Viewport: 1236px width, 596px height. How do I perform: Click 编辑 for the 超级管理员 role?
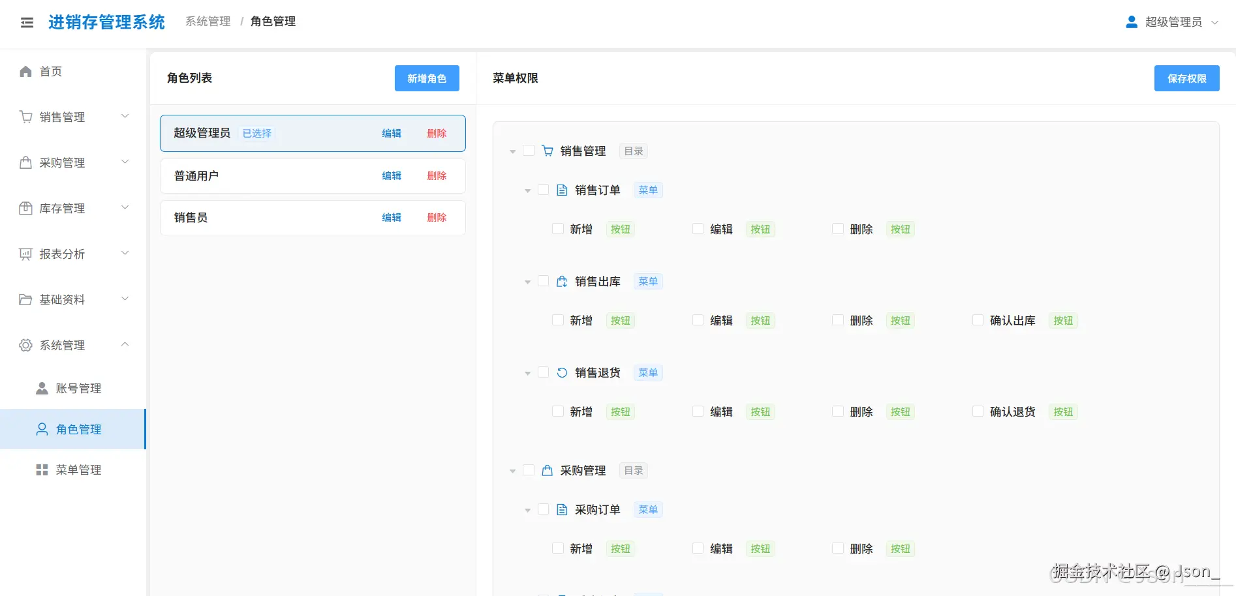pyautogui.click(x=392, y=133)
